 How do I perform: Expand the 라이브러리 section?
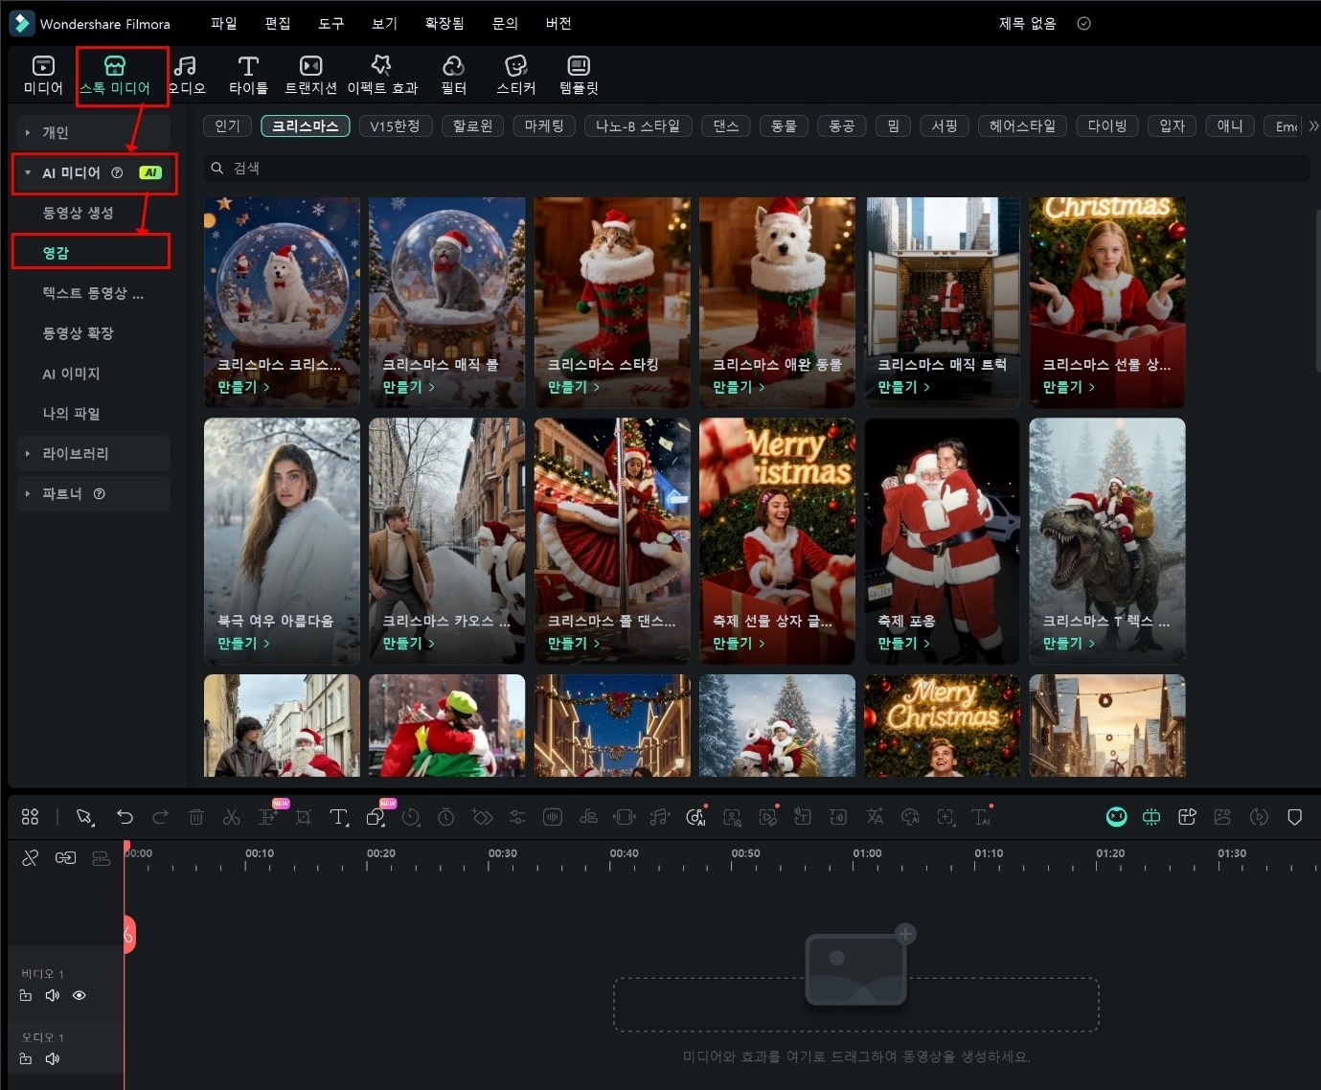(x=75, y=453)
